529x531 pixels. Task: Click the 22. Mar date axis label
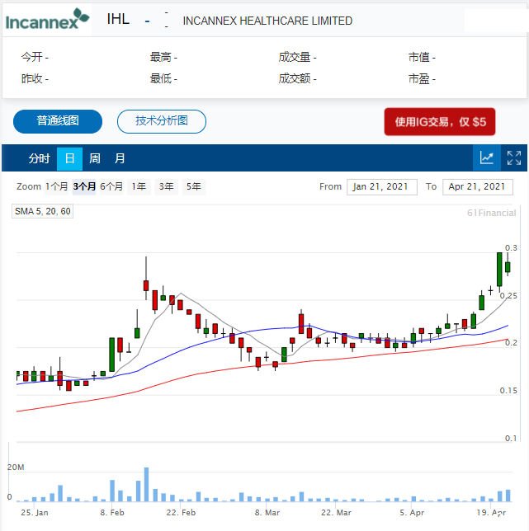point(336,513)
